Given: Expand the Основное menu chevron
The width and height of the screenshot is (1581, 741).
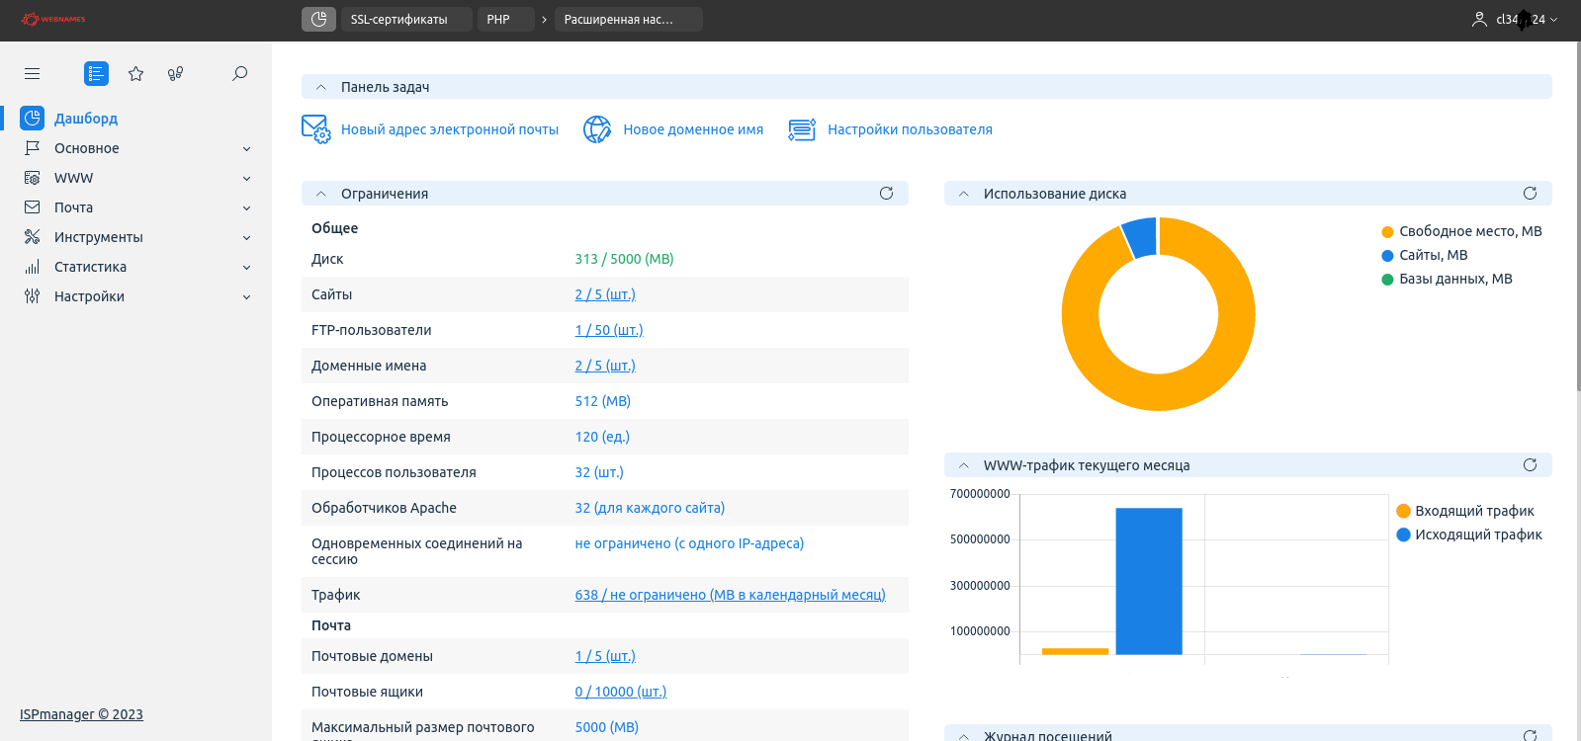Looking at the screenshot, I should (x=246, y=149).
